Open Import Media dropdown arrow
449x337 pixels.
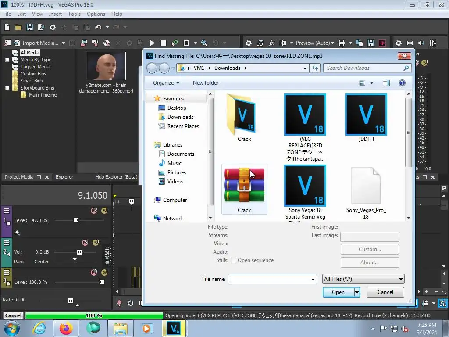[63, 43]
